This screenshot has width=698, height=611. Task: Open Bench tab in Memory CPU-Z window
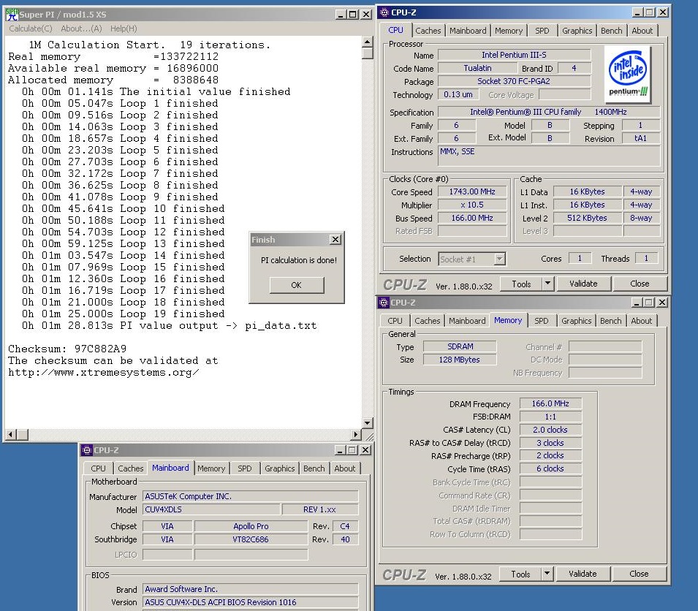[x=610, y=321]
